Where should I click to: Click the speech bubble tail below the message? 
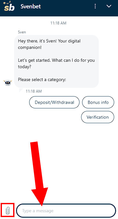pos(21,90)
